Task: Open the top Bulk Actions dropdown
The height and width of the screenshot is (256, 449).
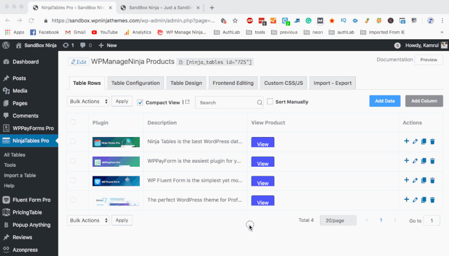Action: (x=88, y=102)
